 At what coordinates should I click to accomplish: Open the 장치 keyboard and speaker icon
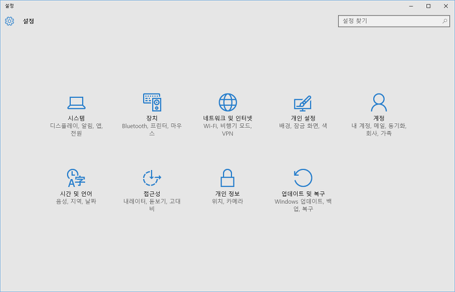(152, 103)
